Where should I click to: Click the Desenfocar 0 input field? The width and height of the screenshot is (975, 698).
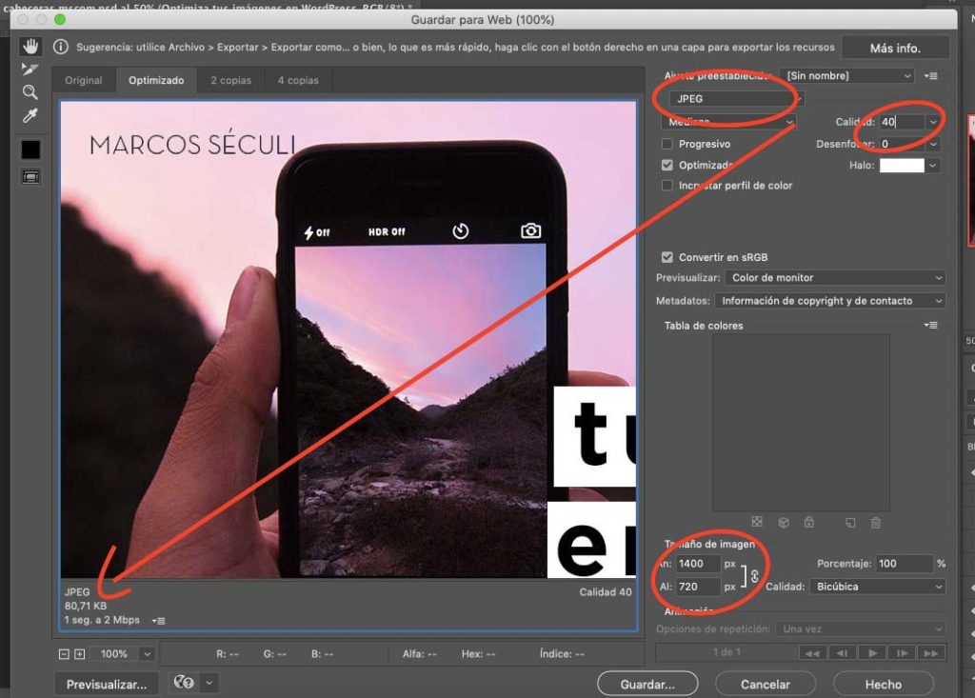(x=903, y=144)
